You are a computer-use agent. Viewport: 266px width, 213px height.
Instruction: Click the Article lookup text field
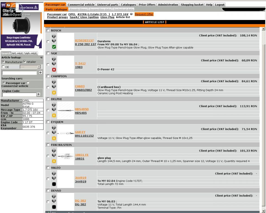coord(19,73)
